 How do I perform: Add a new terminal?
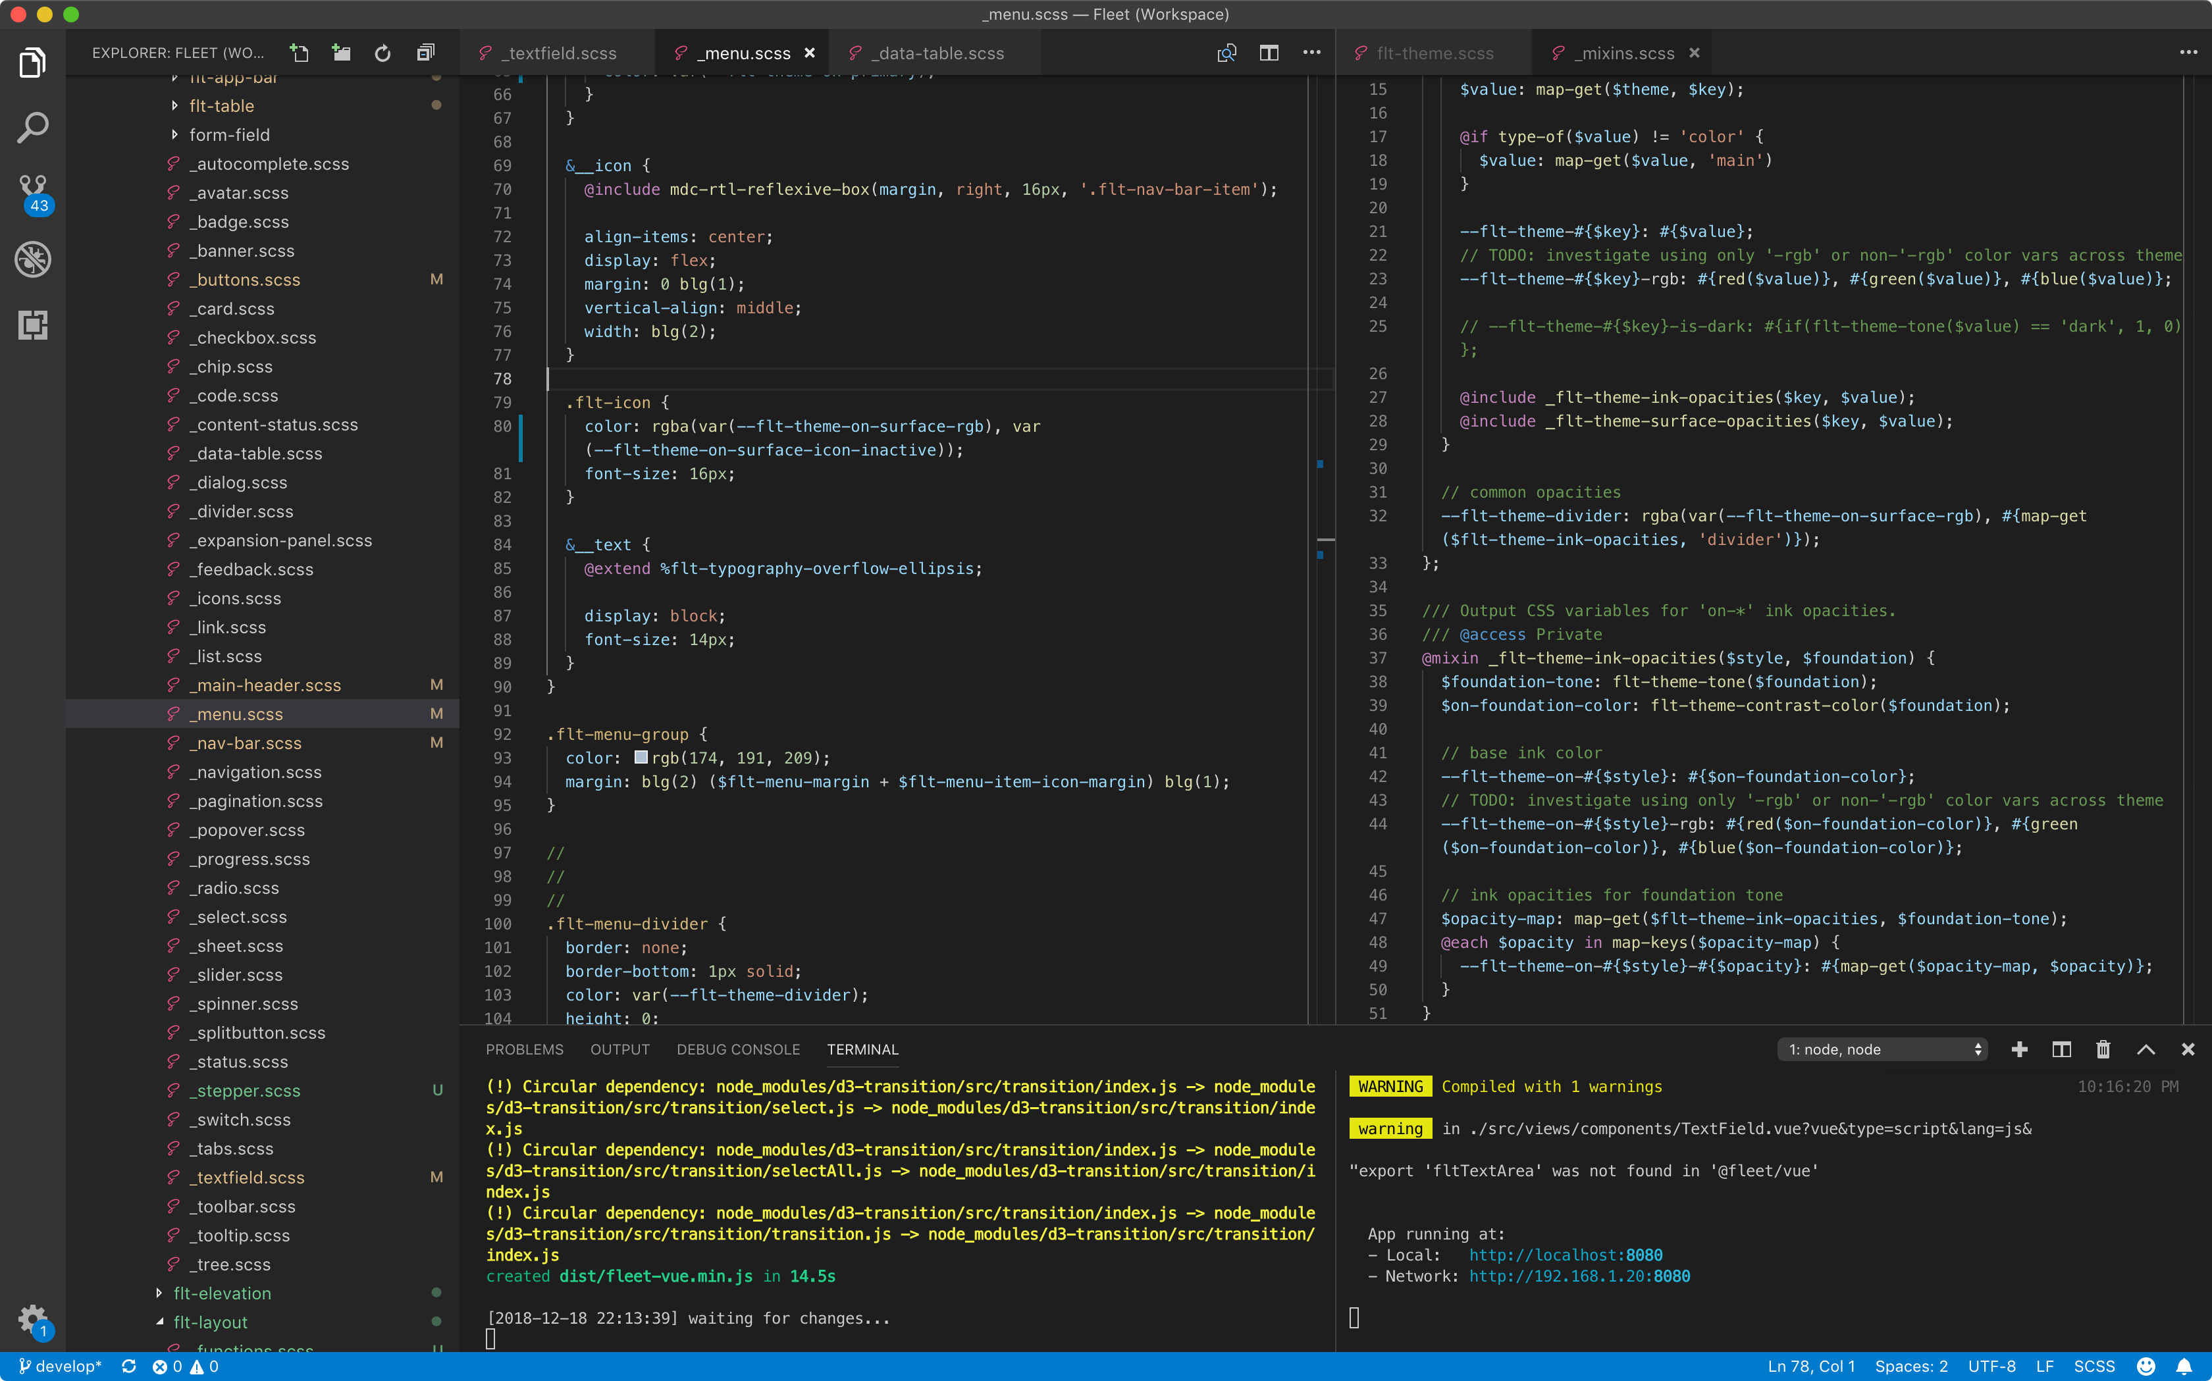coord(2019,1049)
